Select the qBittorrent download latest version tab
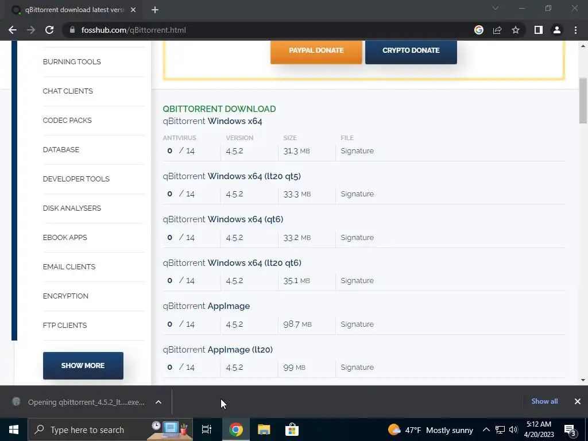 tap(71, 10)
